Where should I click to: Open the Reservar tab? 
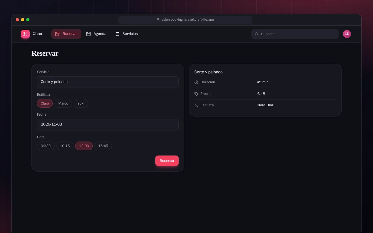pos(66,34)
